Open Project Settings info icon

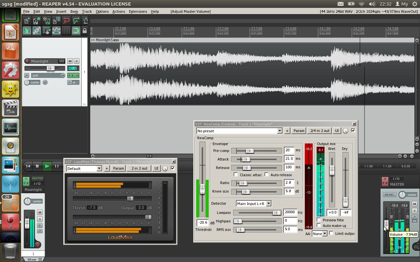pos(56,21)
